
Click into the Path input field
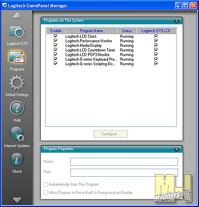pyautogui.click(x=124, y=173)
